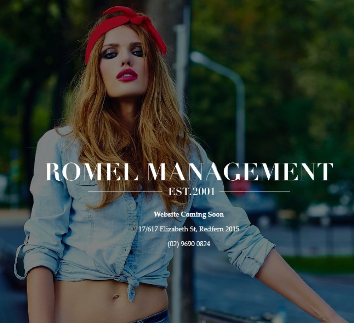Click the phone number (02) 9690 0824
354x323 pixels.
tap(189, 244)
